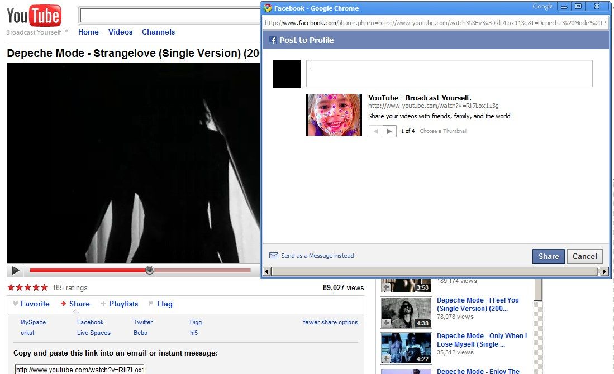614x374 pixels.
Task: Click the Share arrow icon
Action: (63, 304)
